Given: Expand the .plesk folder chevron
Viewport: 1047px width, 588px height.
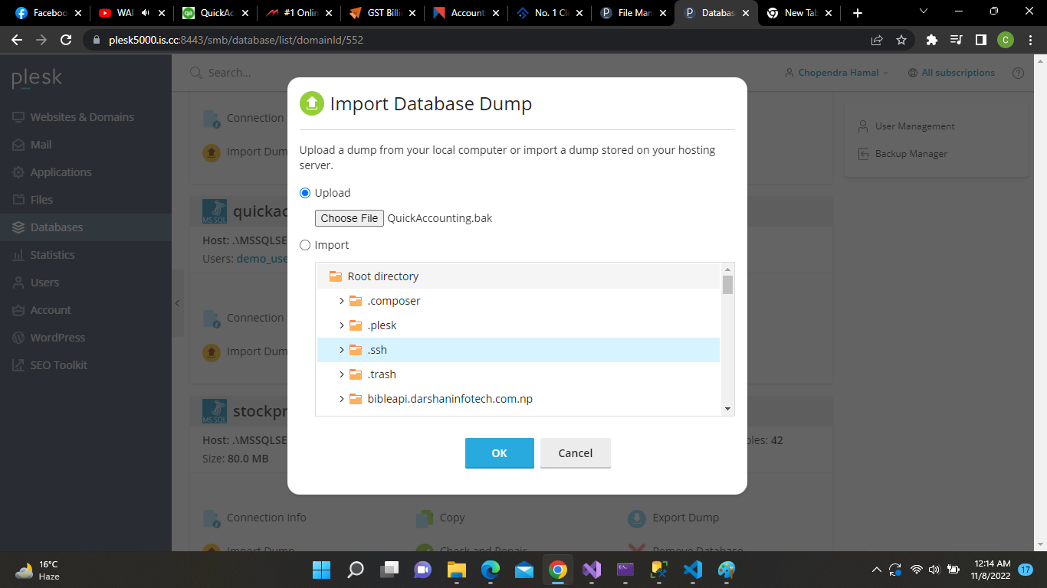Looking at the screenshot, I should [342, 325].
